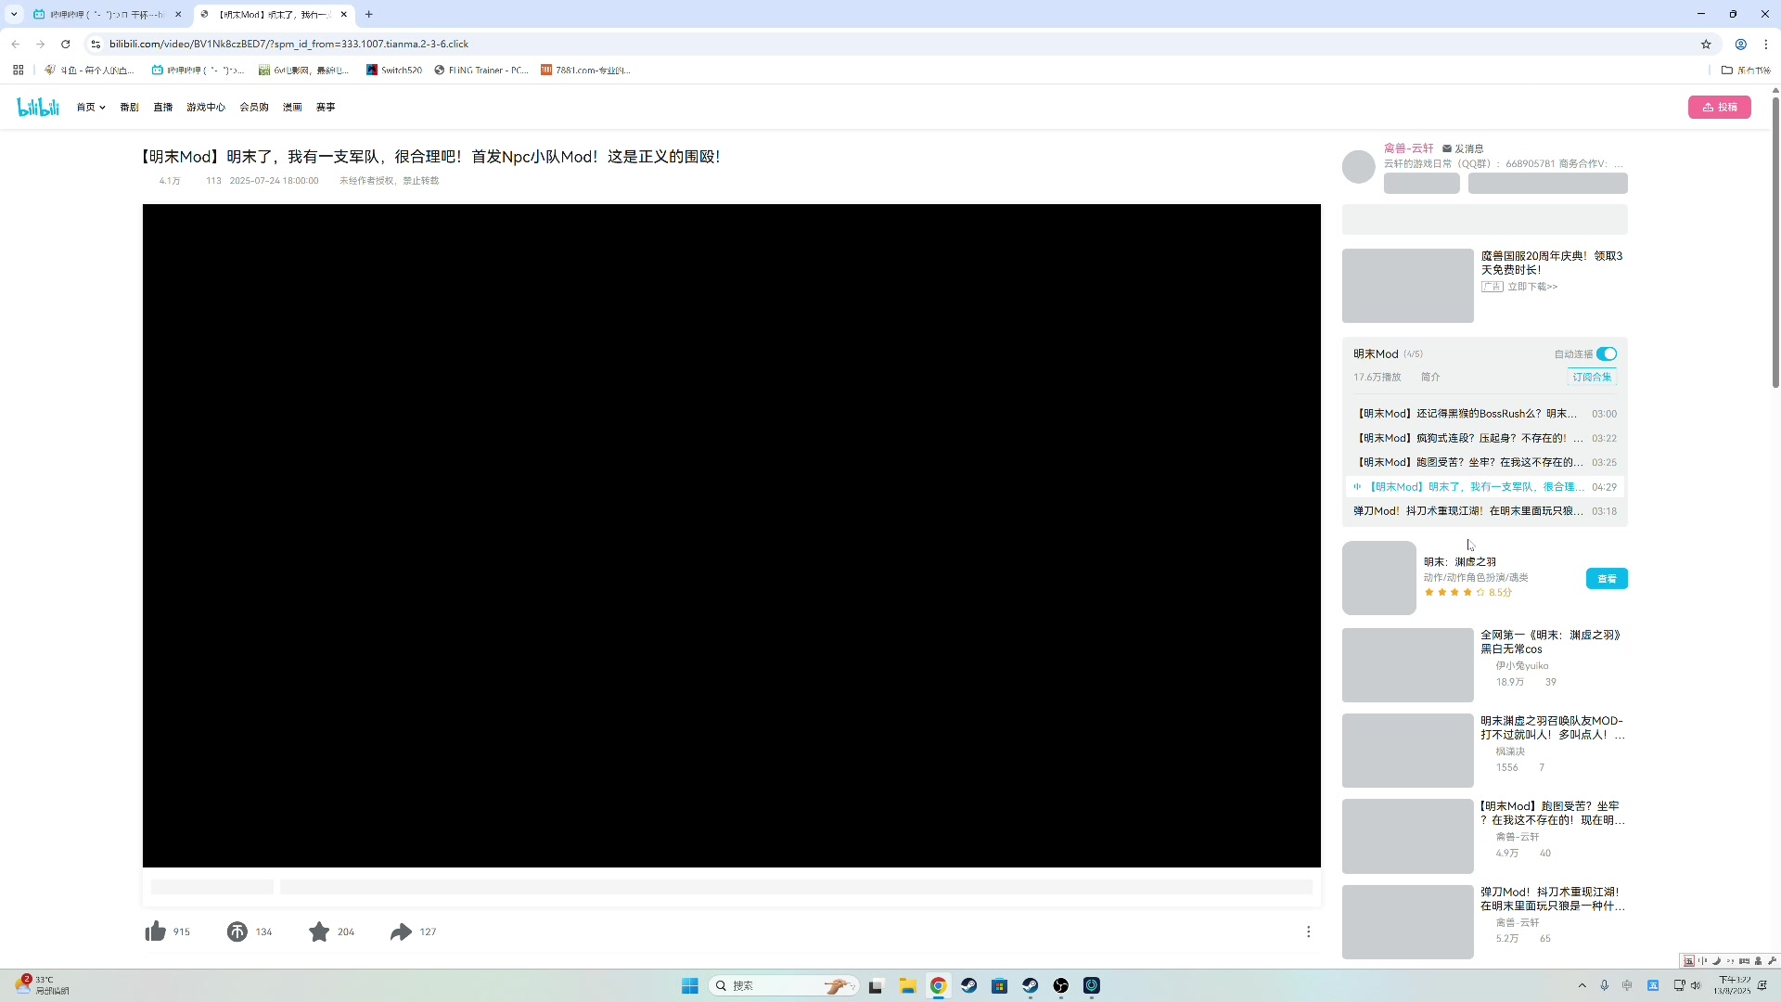Click the bilibili logo

pyautogui.click(x=38, y=107)
